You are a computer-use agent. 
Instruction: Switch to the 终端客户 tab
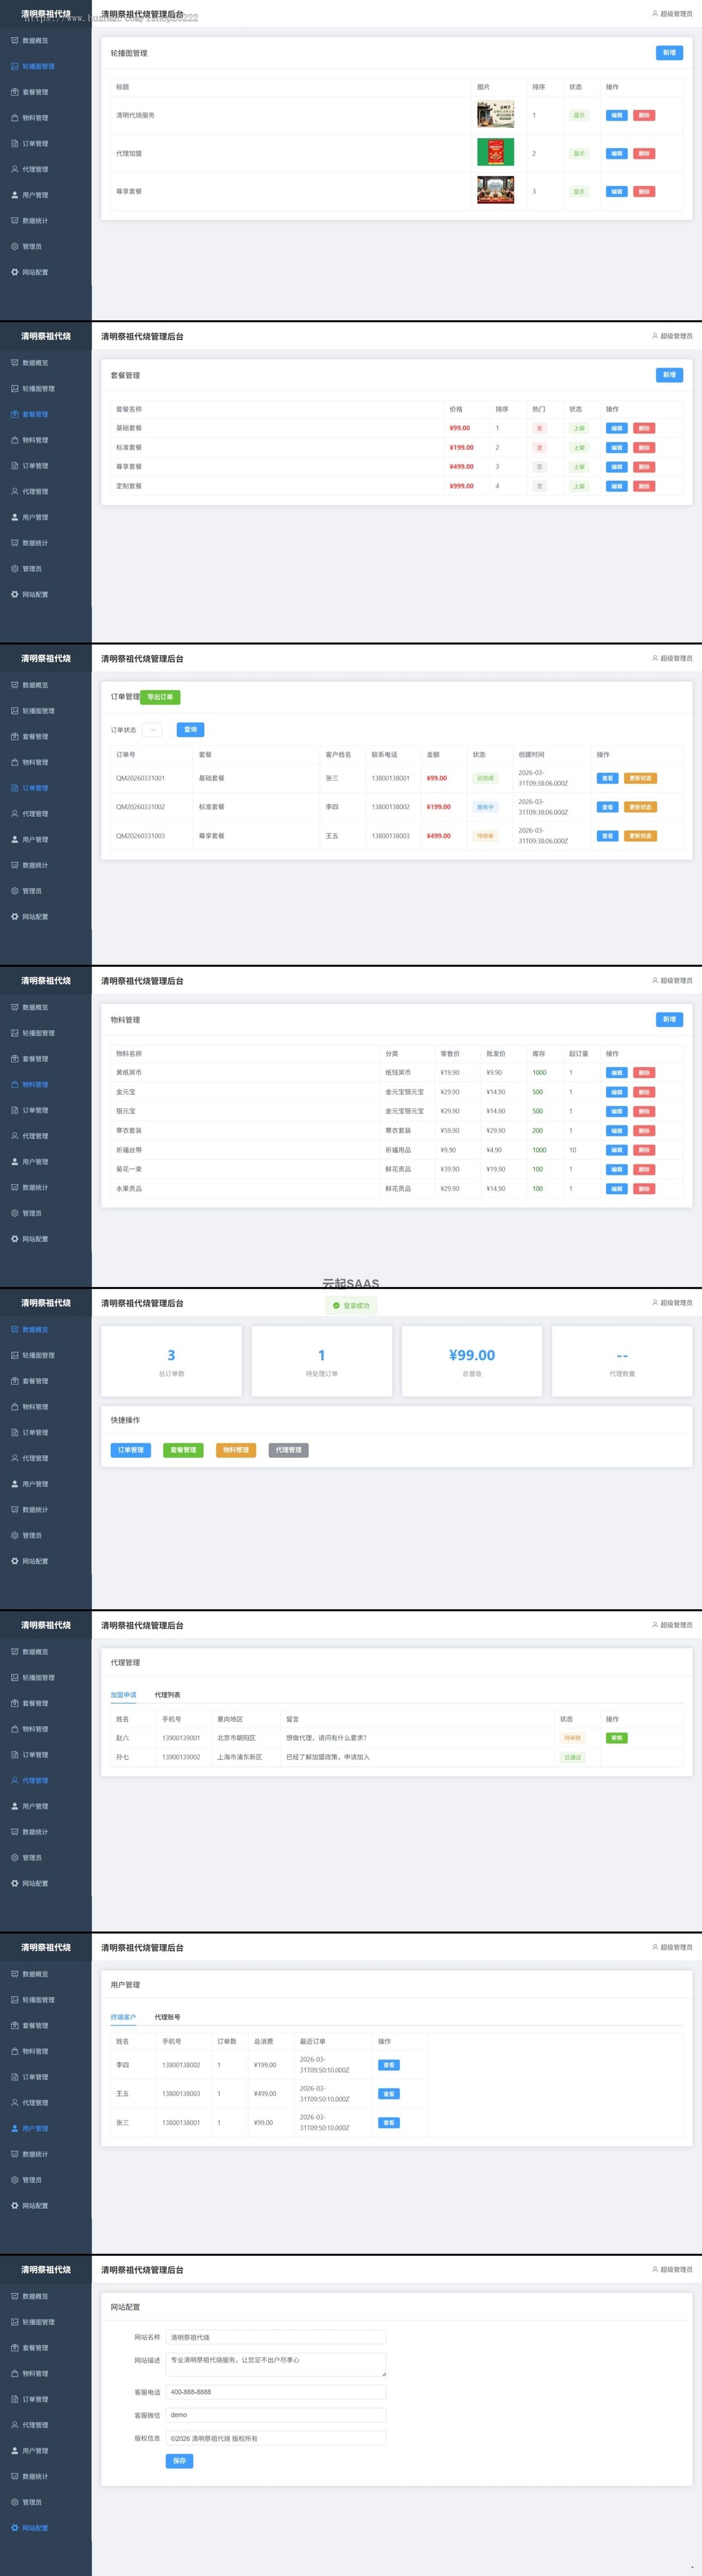pyautogui.click(x=123, y=2017)
